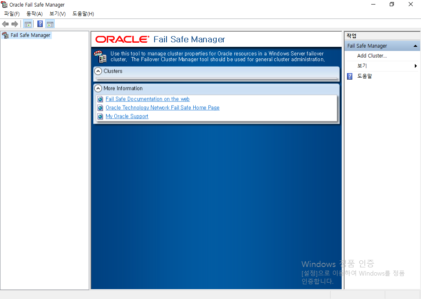
Task: Click the globe icon beside My Oracle Support
Action: tap(100, 116)
